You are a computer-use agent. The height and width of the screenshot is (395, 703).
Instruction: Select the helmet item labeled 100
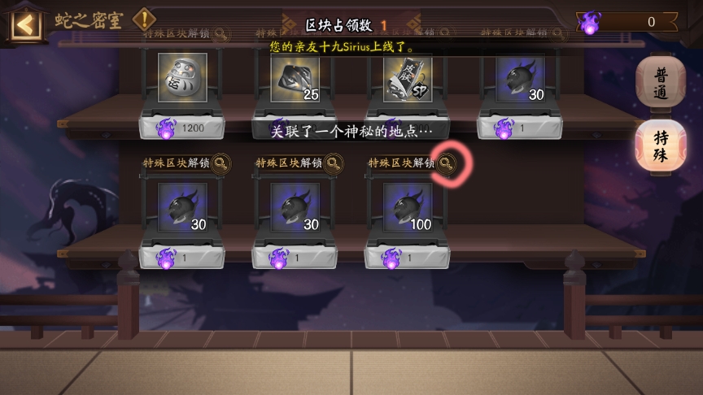[408, 207]
